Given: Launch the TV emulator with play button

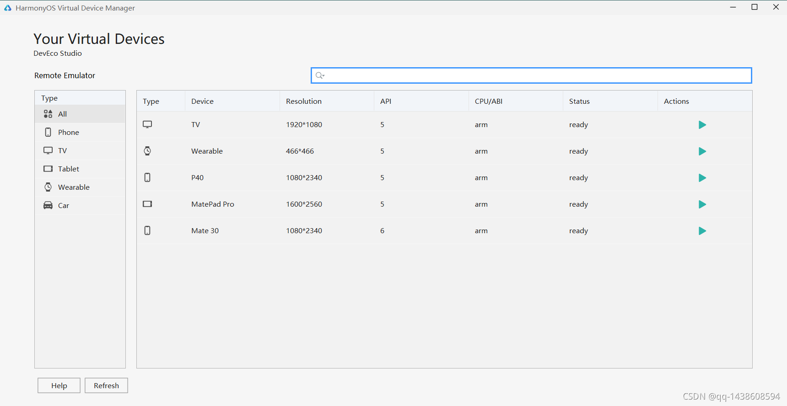Looking at the screenshot, I should click(702, 125).
